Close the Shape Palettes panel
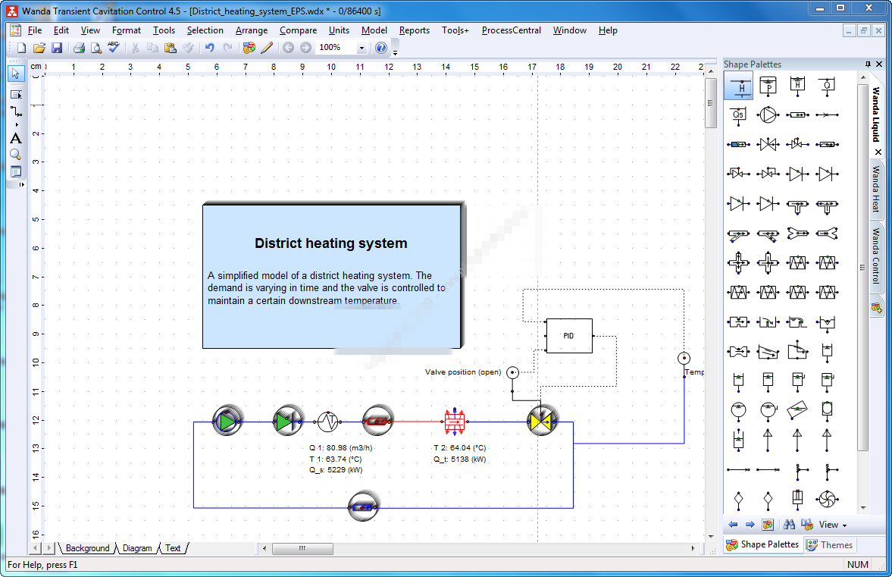This screenshot has height=577, width=892. coord(879,64)
